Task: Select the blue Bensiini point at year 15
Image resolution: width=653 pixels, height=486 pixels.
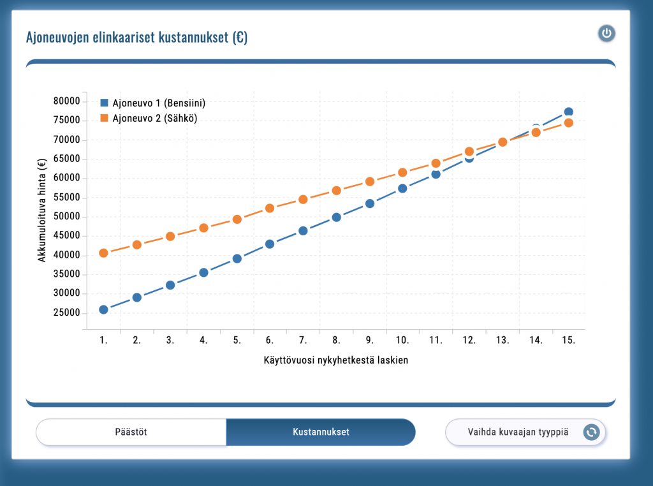Action: (569, 112)
